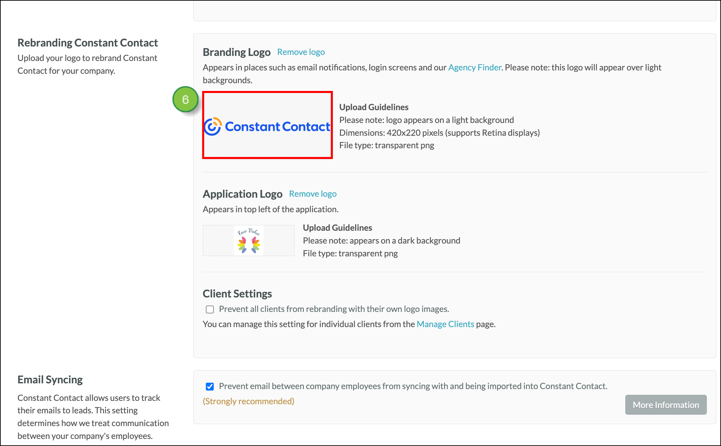Click "Please note: appears on a dark background" text
This screenshot has height=446, width=721.
381,241
